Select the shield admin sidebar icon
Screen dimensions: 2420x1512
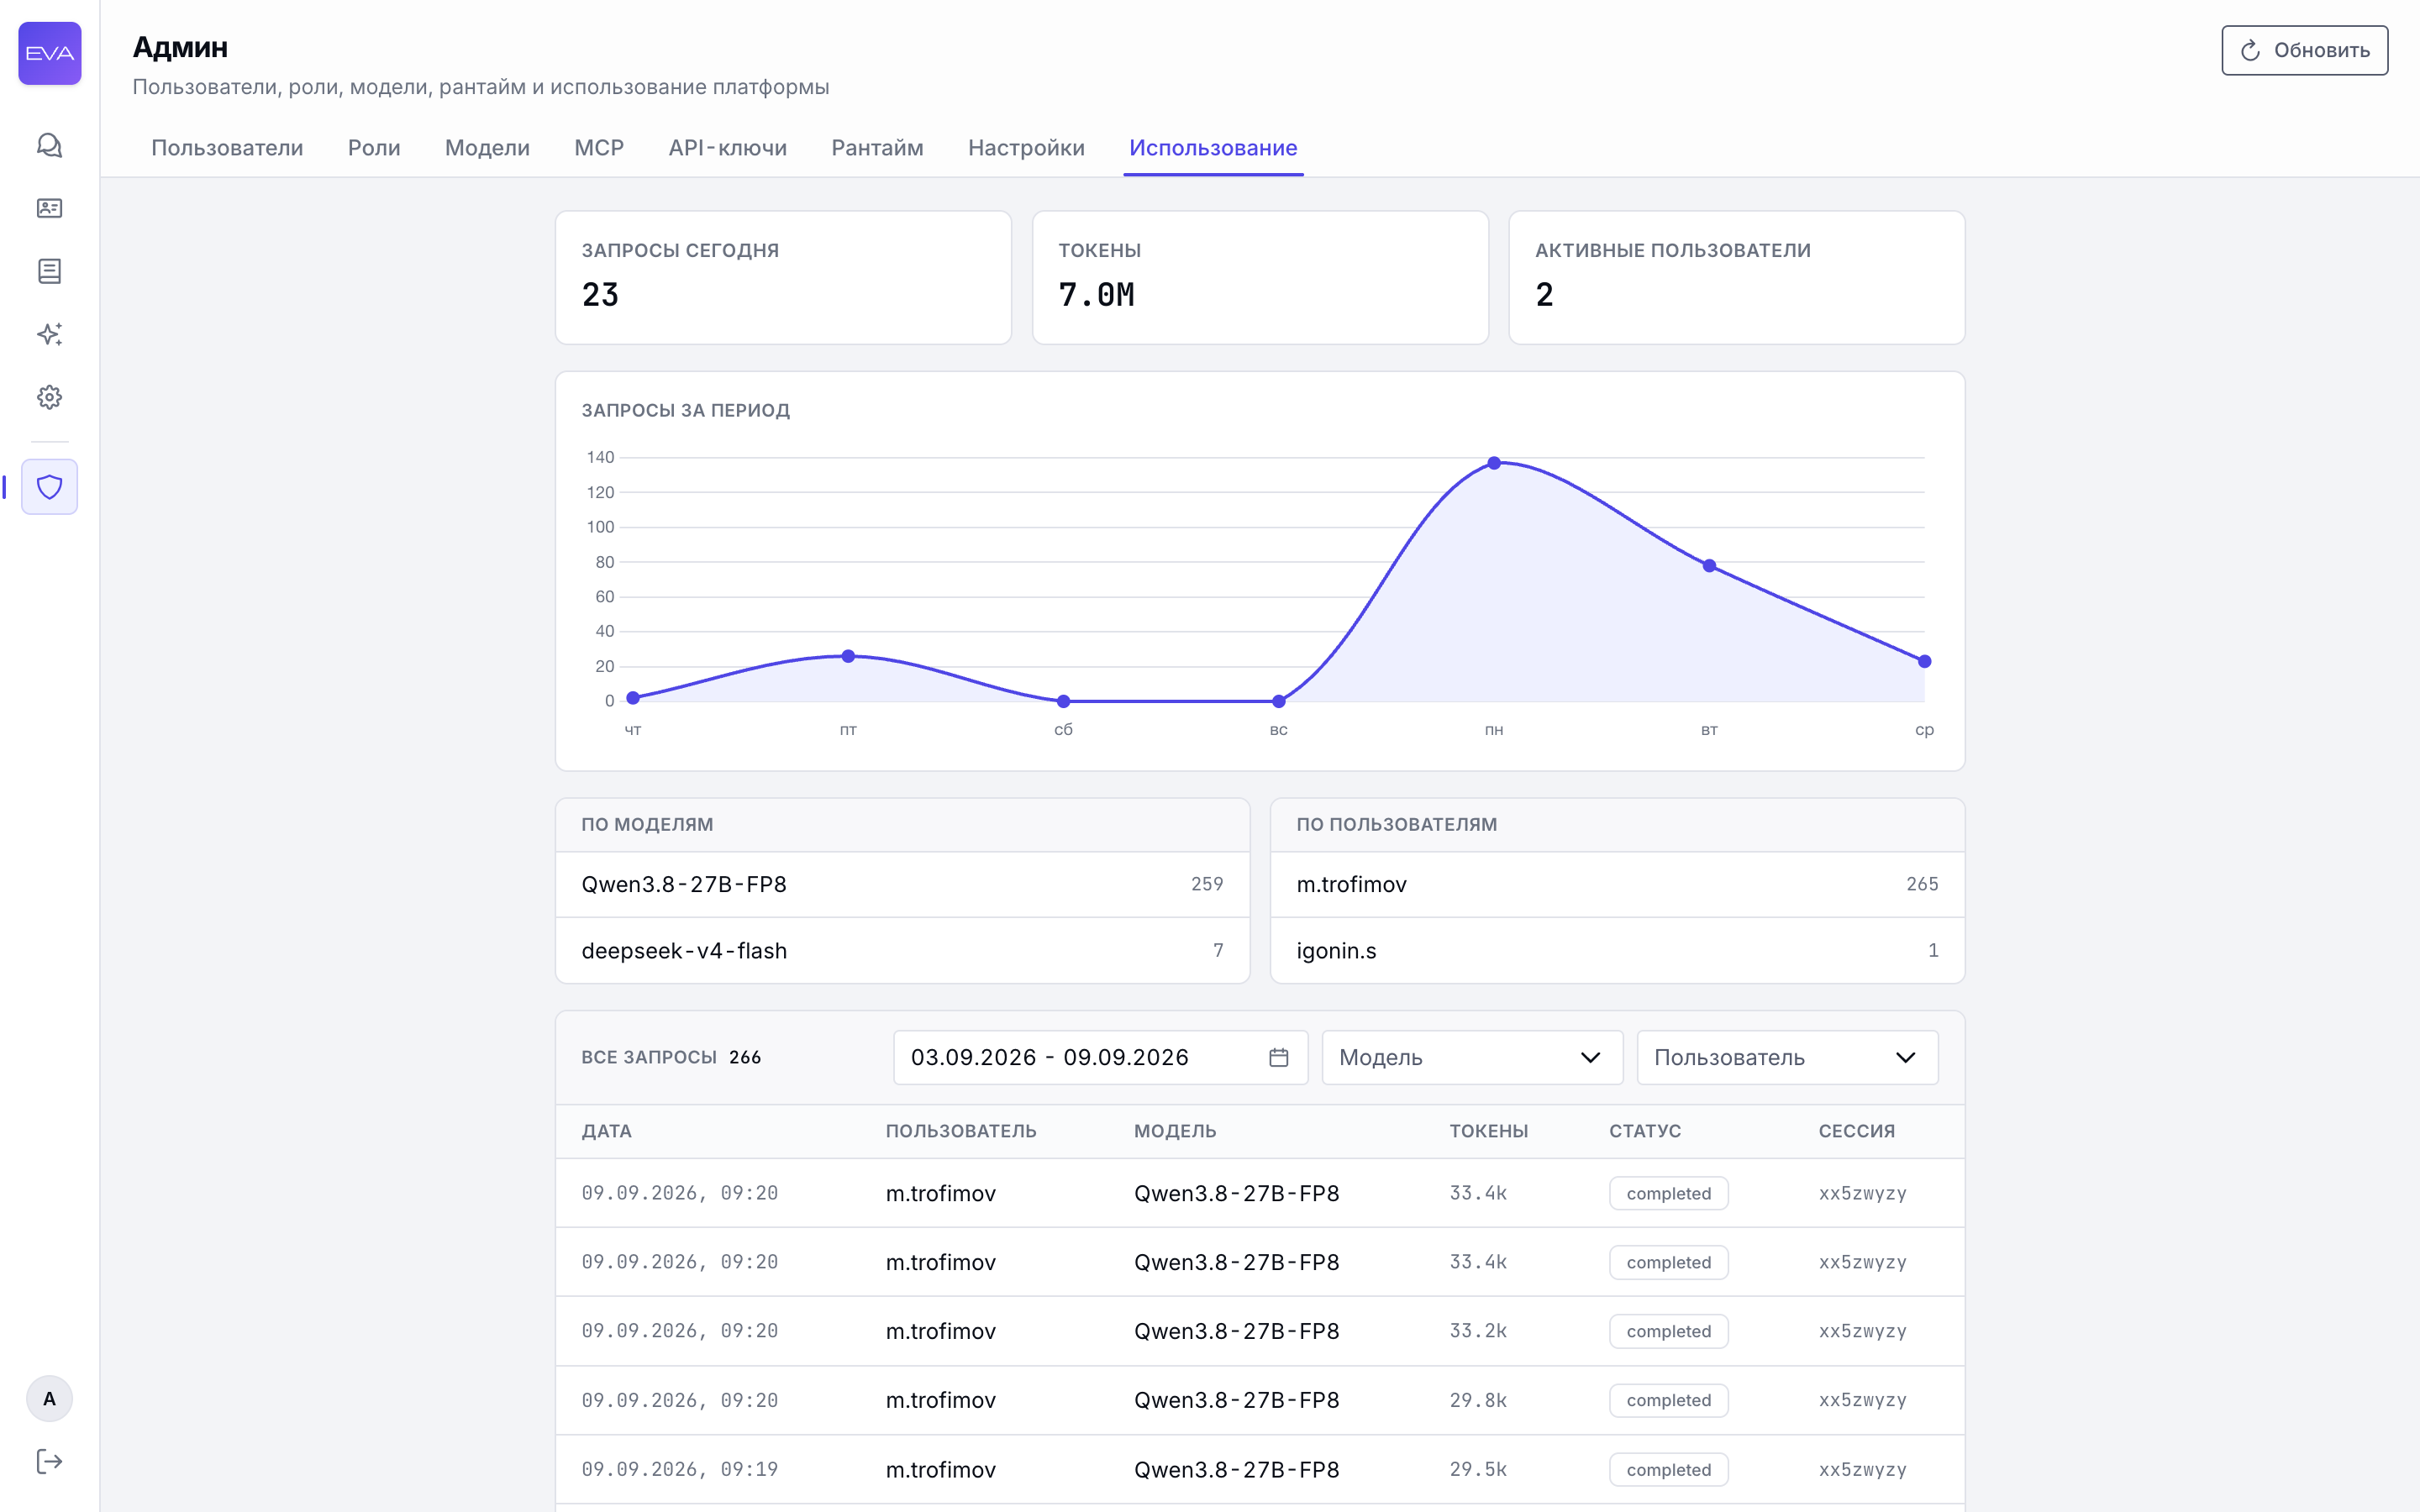click(x=49, y=487)
